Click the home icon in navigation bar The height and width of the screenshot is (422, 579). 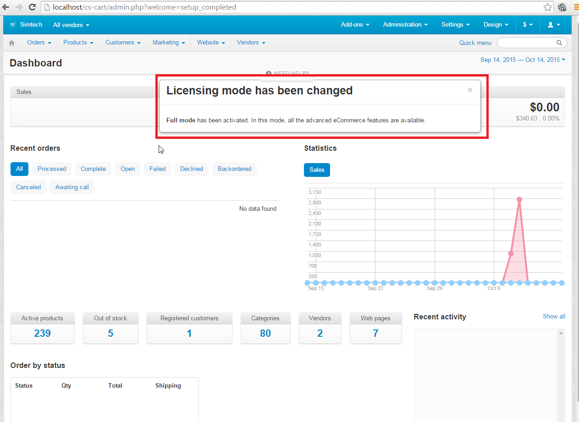[x=12, y=43]
